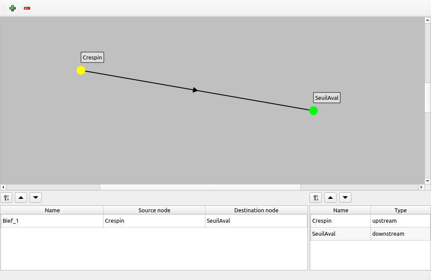Select the Bief_1 name cell

pyautogui.click(x=52, y=221)
